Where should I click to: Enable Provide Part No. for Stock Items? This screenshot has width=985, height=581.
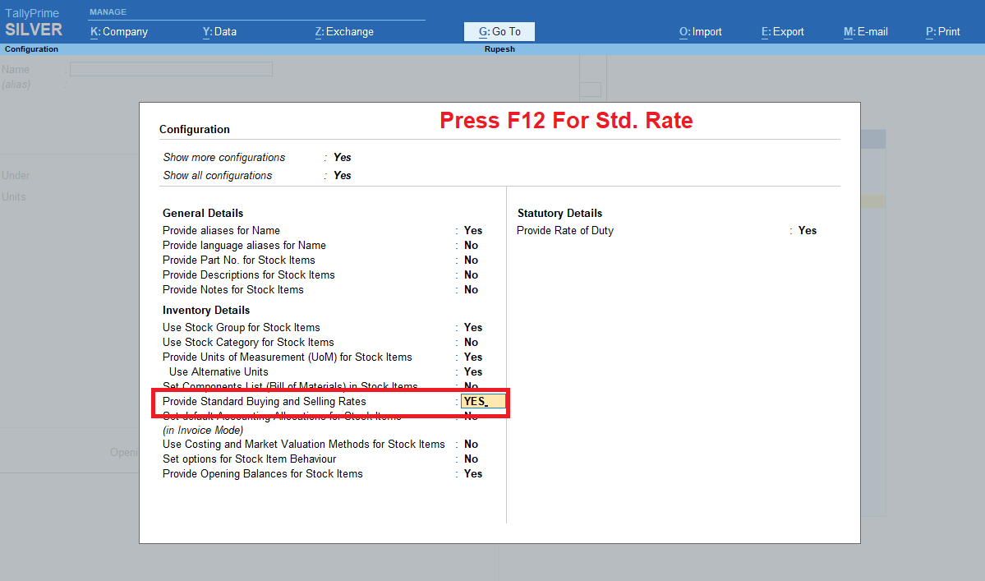click(472, 260)
